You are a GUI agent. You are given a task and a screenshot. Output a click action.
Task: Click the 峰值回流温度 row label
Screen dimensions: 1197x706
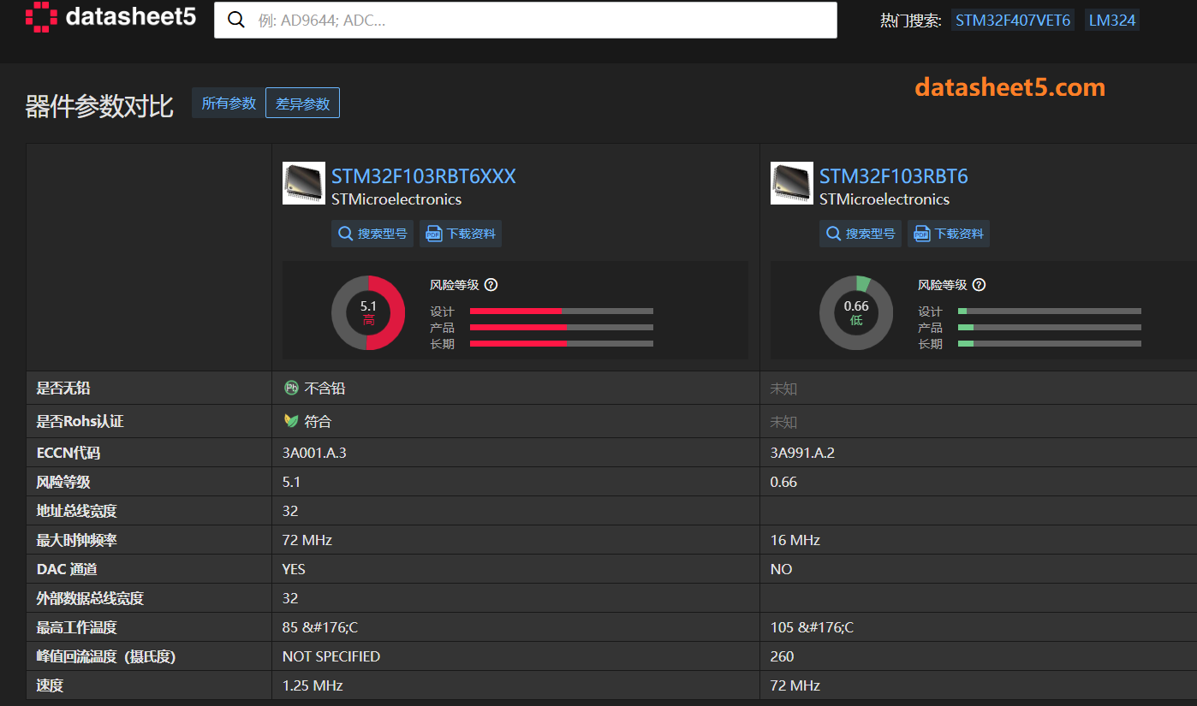(x=106, y=656)
